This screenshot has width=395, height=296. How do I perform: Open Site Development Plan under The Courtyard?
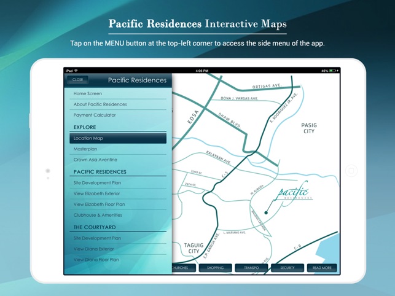tap(118, 238)
